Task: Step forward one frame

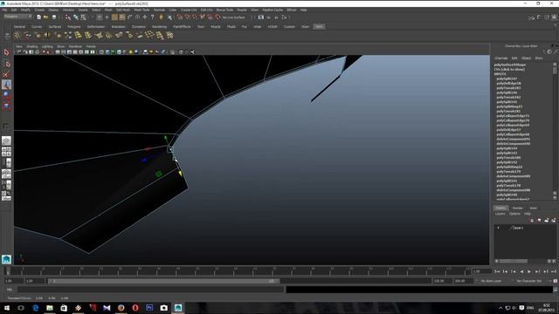Action: point(538,271)
